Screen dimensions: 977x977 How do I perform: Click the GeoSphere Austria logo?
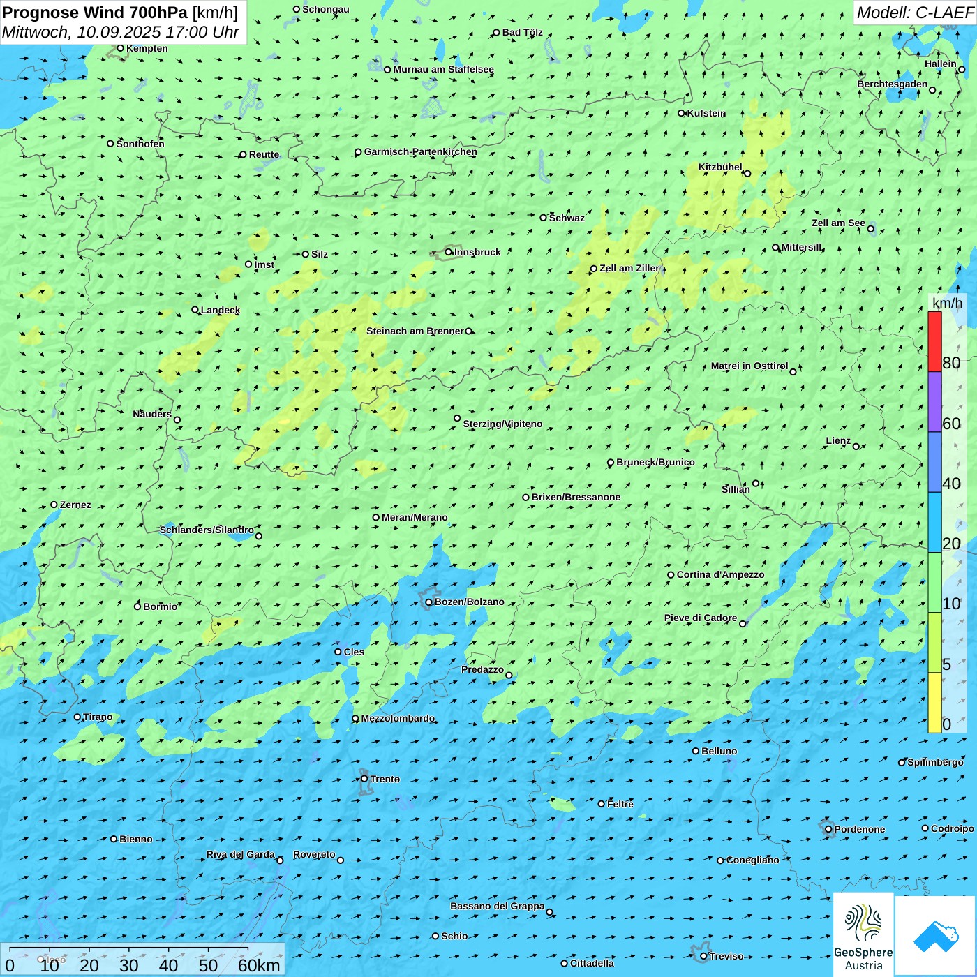coord(863,935)
